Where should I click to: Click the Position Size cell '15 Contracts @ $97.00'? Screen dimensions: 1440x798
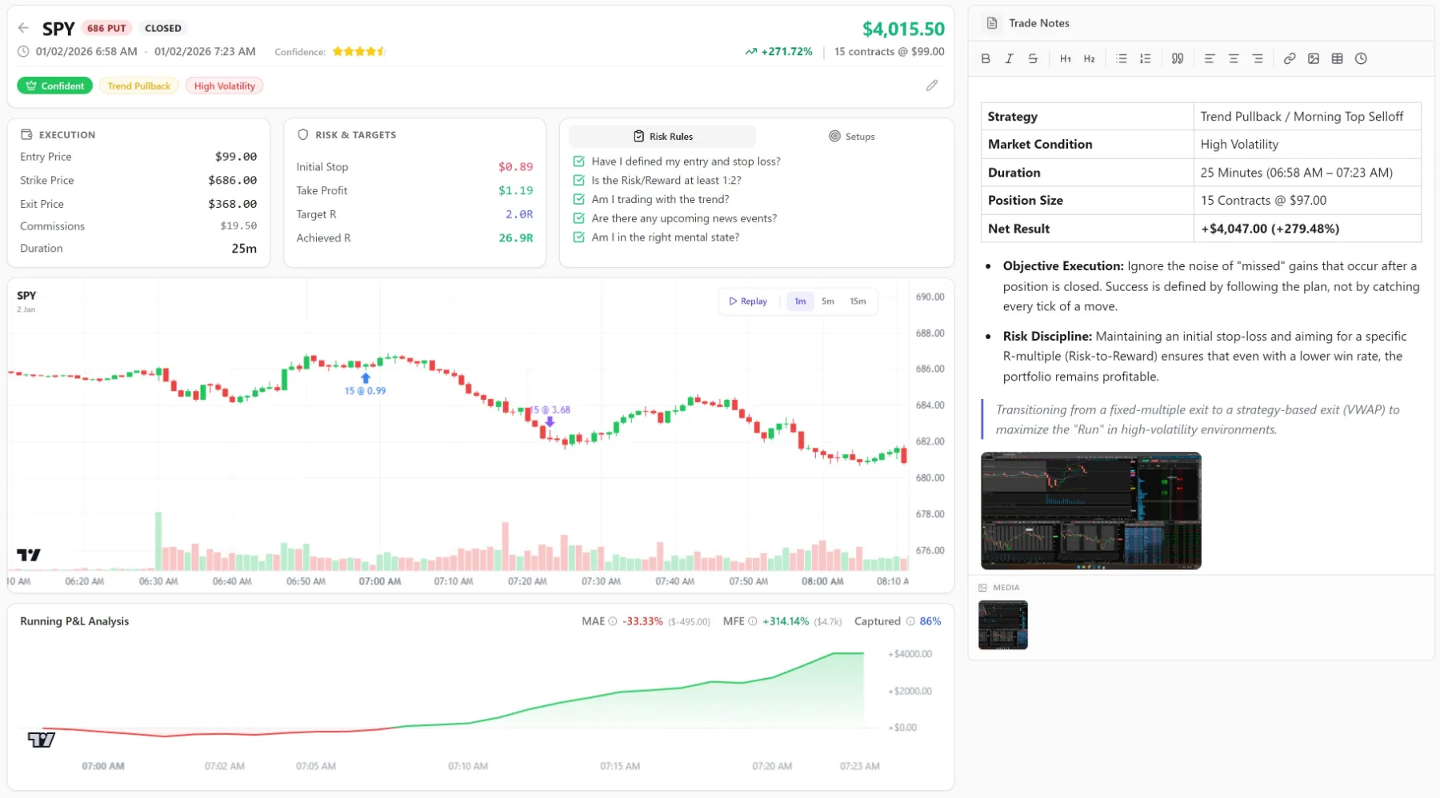[1307, 201]
